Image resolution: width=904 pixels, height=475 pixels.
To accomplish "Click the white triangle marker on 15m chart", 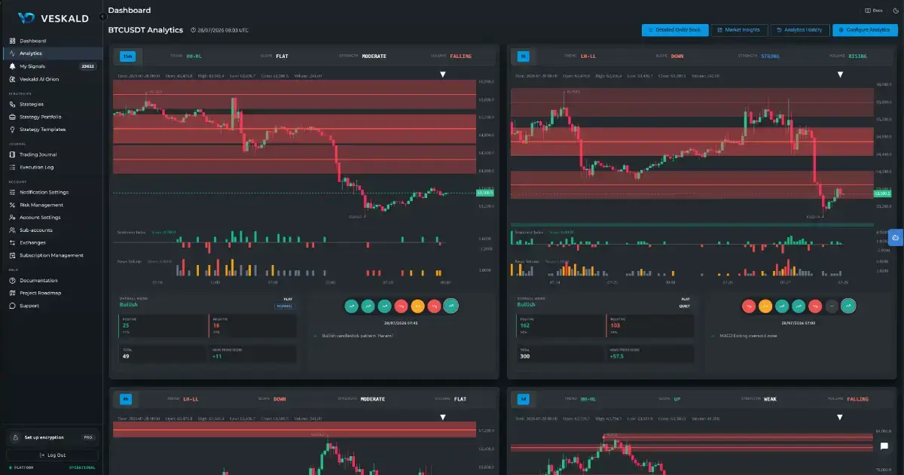I will (443, 75).
